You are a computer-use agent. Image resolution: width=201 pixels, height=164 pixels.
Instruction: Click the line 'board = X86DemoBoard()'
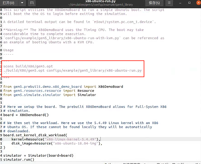click(x=26, y=115)
